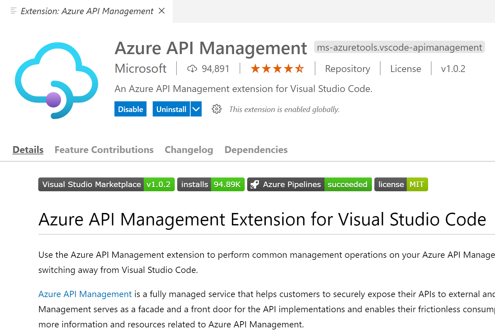Click the license MIT badge

(x=401, y=184)
